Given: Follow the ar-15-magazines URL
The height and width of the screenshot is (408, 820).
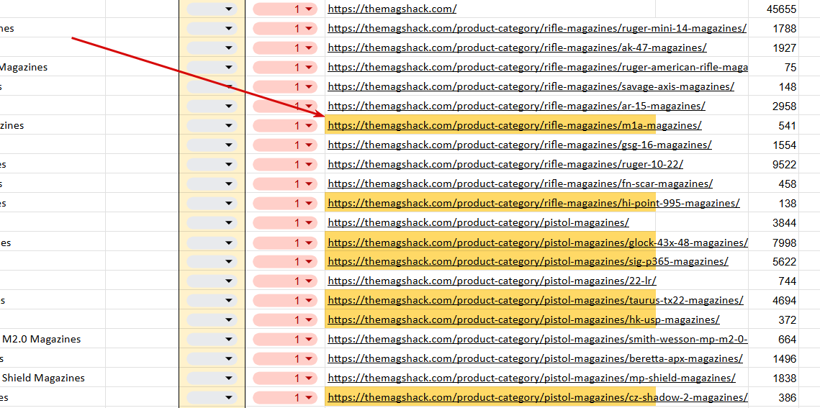Looking at the screenshot, I should (517, 106).
